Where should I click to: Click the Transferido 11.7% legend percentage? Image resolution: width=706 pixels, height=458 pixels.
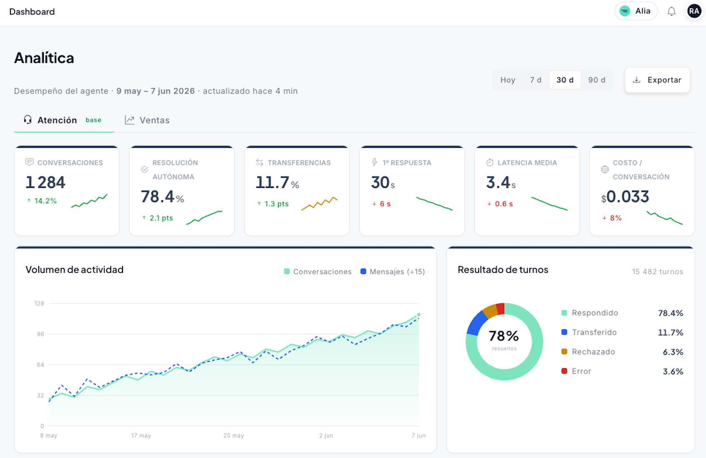[x=670, y=333]
